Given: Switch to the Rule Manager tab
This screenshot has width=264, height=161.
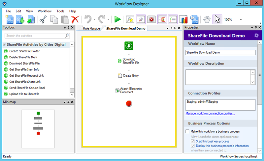Looking at the screenshot, I should pos(92,28).
